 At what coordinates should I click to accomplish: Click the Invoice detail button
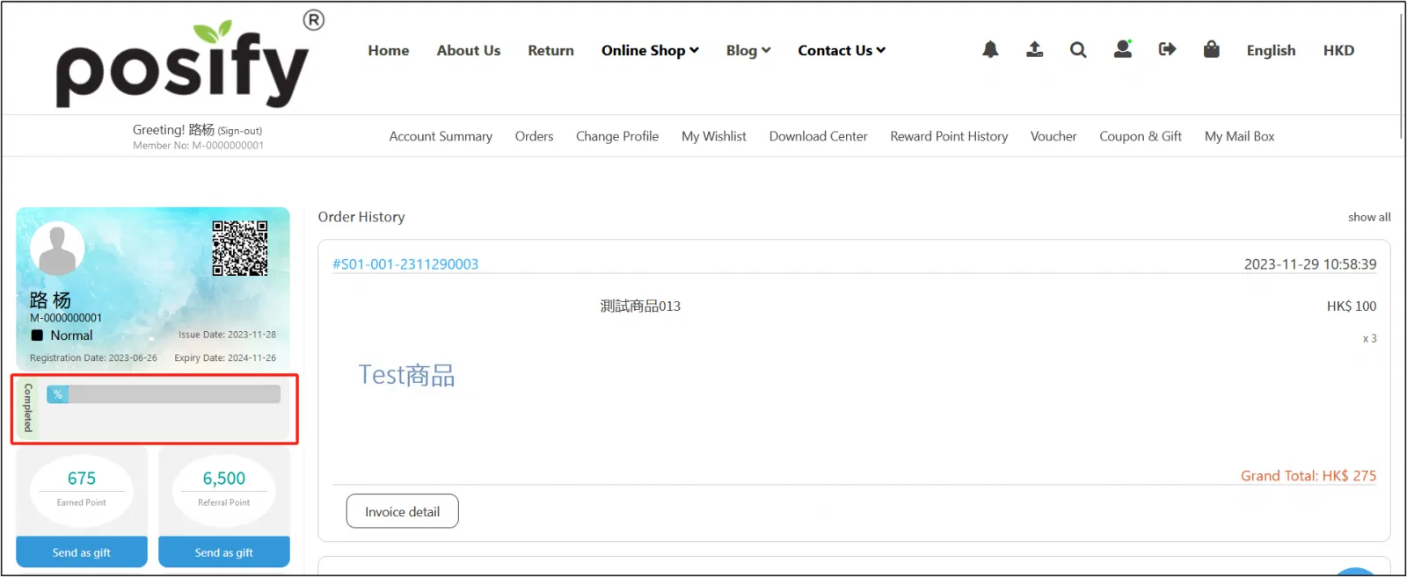point(402,512)
